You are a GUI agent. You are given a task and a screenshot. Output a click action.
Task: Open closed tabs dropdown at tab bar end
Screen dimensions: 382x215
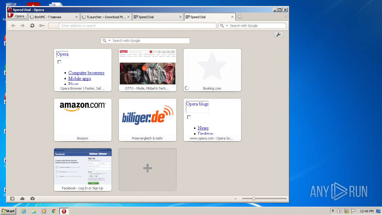(285, 17)
